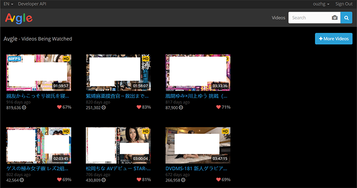Click the HD badge on the 01:58:07 video

pyautogui.click(x=145, y=59)
